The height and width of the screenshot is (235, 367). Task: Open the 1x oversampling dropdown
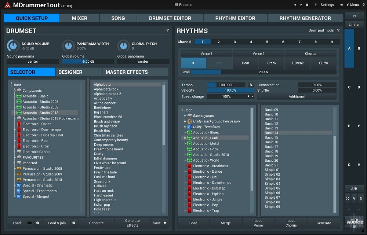(x=354, y=16)
